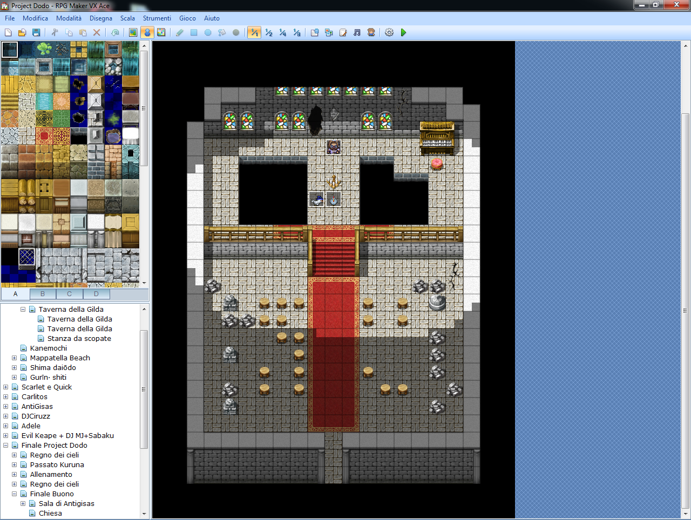Open the Aiuto menu
Image resolution: width=691 pixels, height=520 pixels.
pos(212,18)
